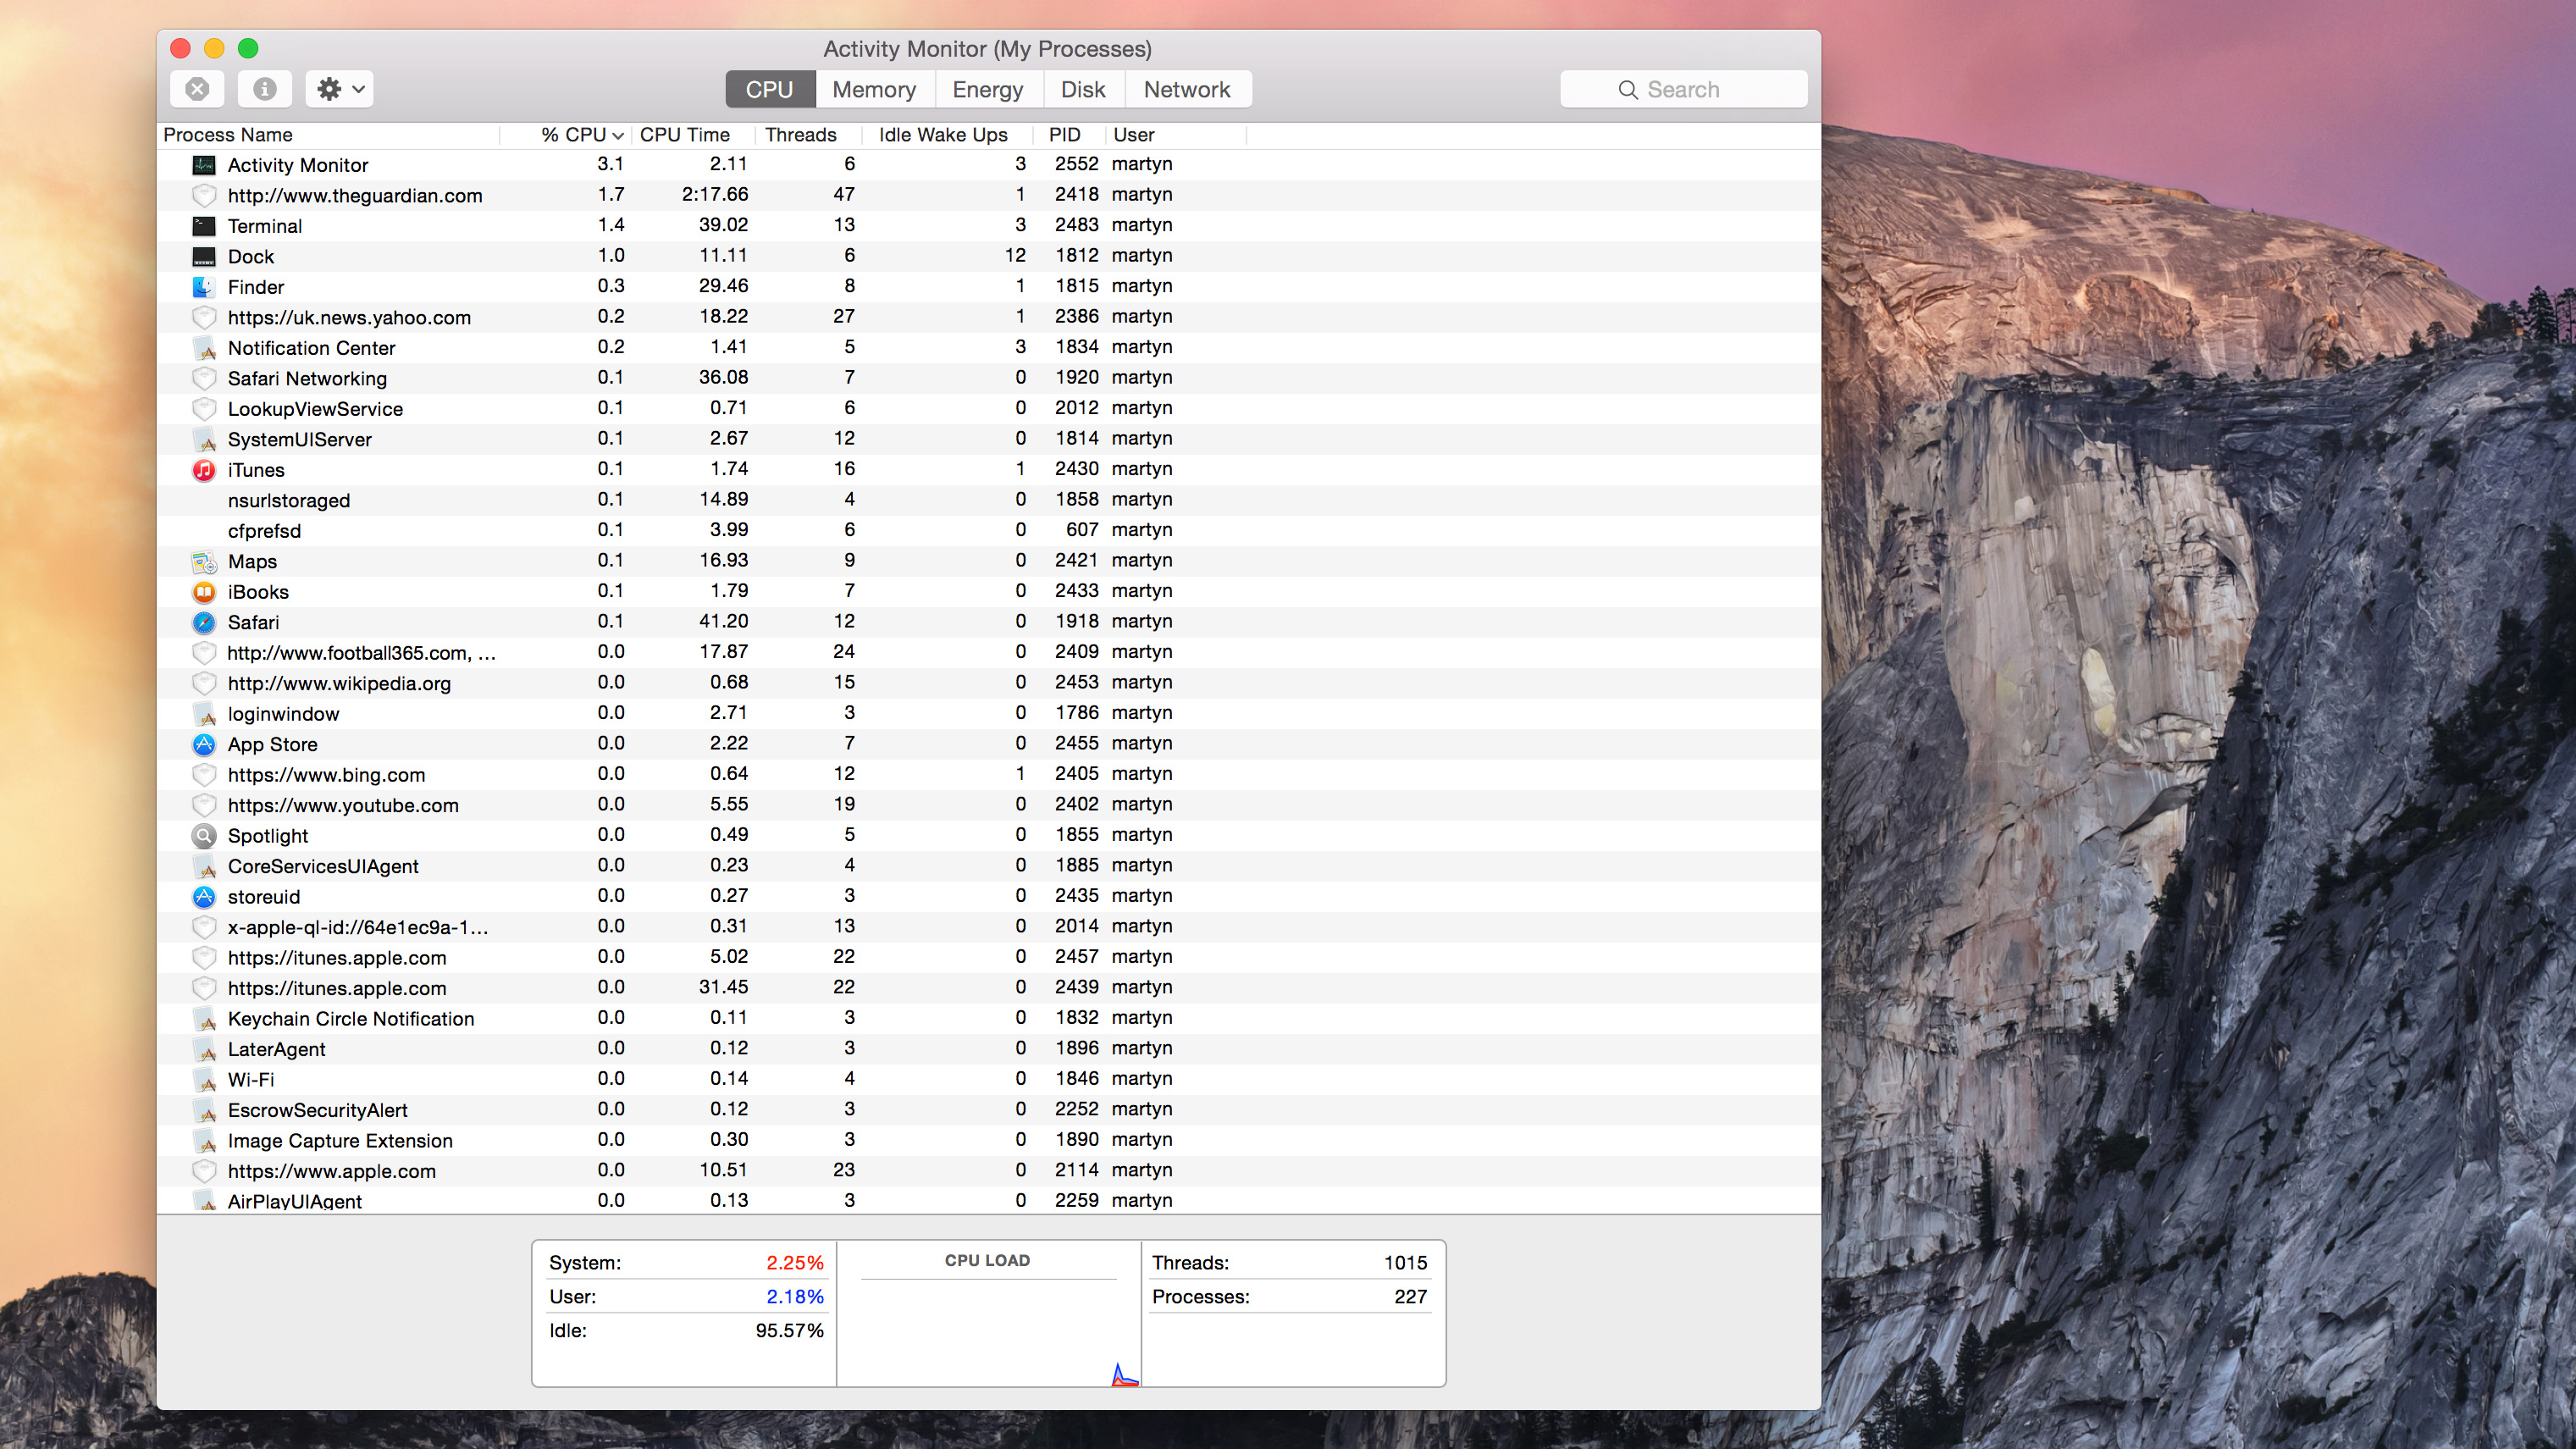The width and height of the screenshot is (2576, 1449).
Task: Click the Notification Center process icon
Action: tap(204, 348)
